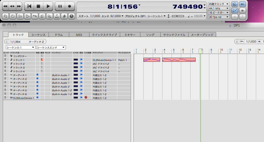Click the level meter of オーディオ-5
264x142 pixels.
(76, 90)
